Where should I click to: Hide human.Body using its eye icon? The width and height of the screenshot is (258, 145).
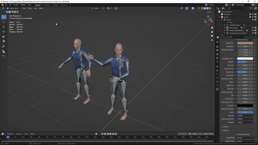point(253,28)
